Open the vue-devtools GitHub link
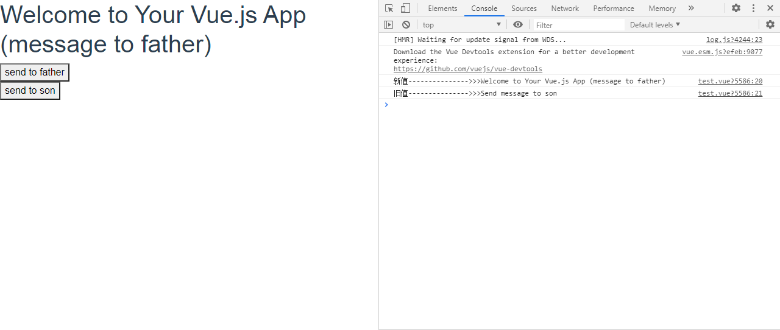This screenshot has height=330, width=780. (x=468, y=69)
